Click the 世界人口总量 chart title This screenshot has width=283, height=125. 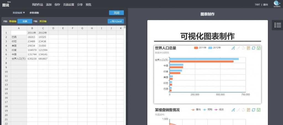(166, 48)
